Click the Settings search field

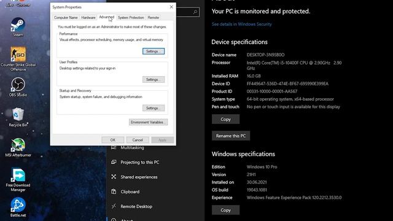click(x=187, y=12)
